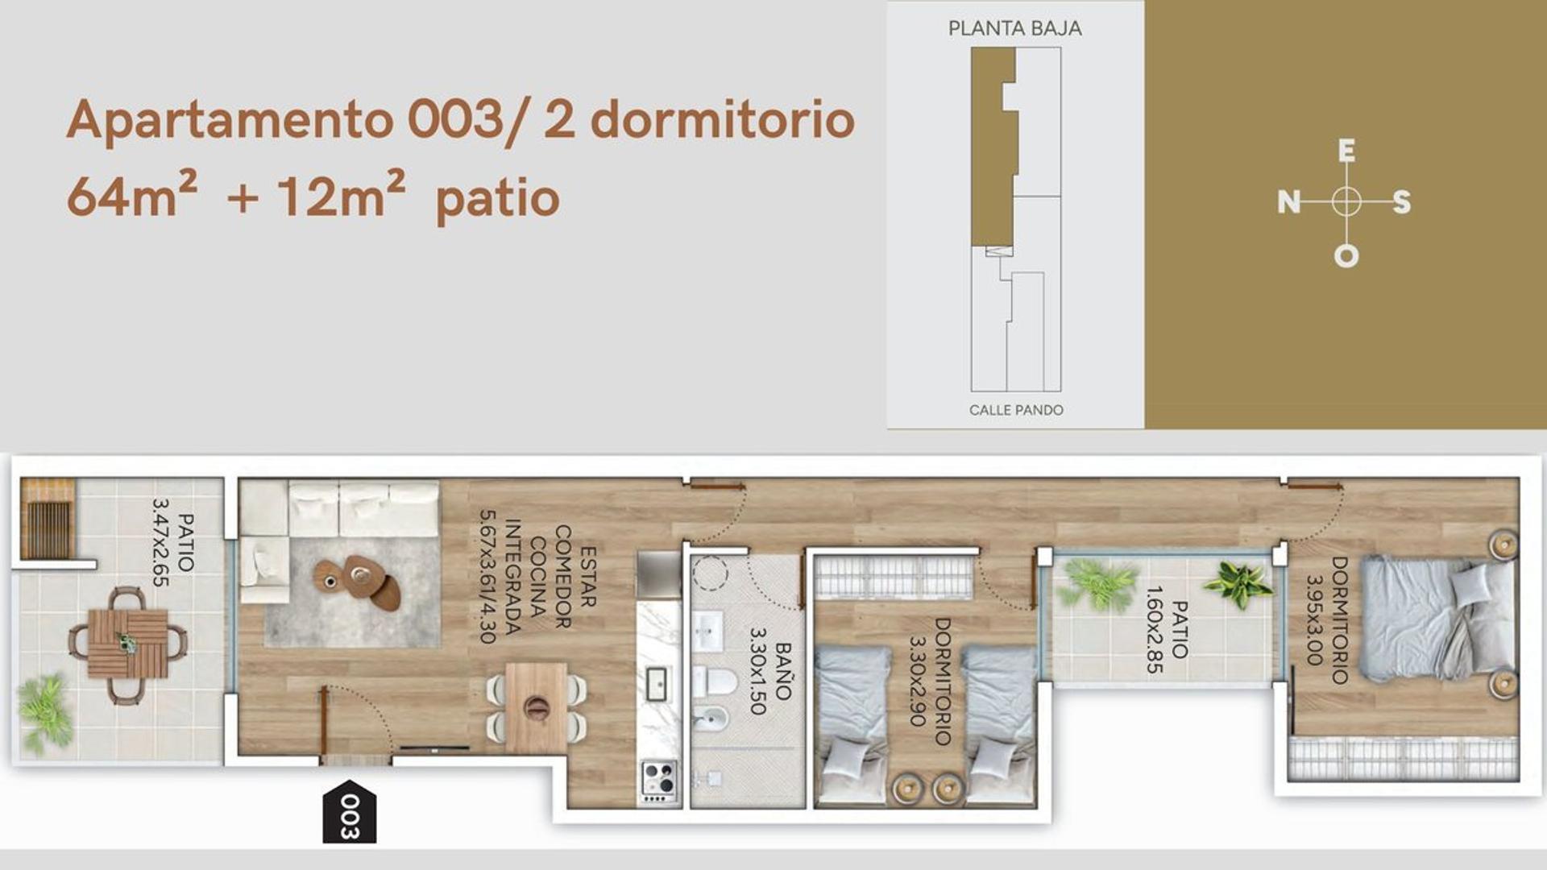Open the Apartamento 003 title text
This screenshot has height=870, width=1547.
tap(463, 121)
